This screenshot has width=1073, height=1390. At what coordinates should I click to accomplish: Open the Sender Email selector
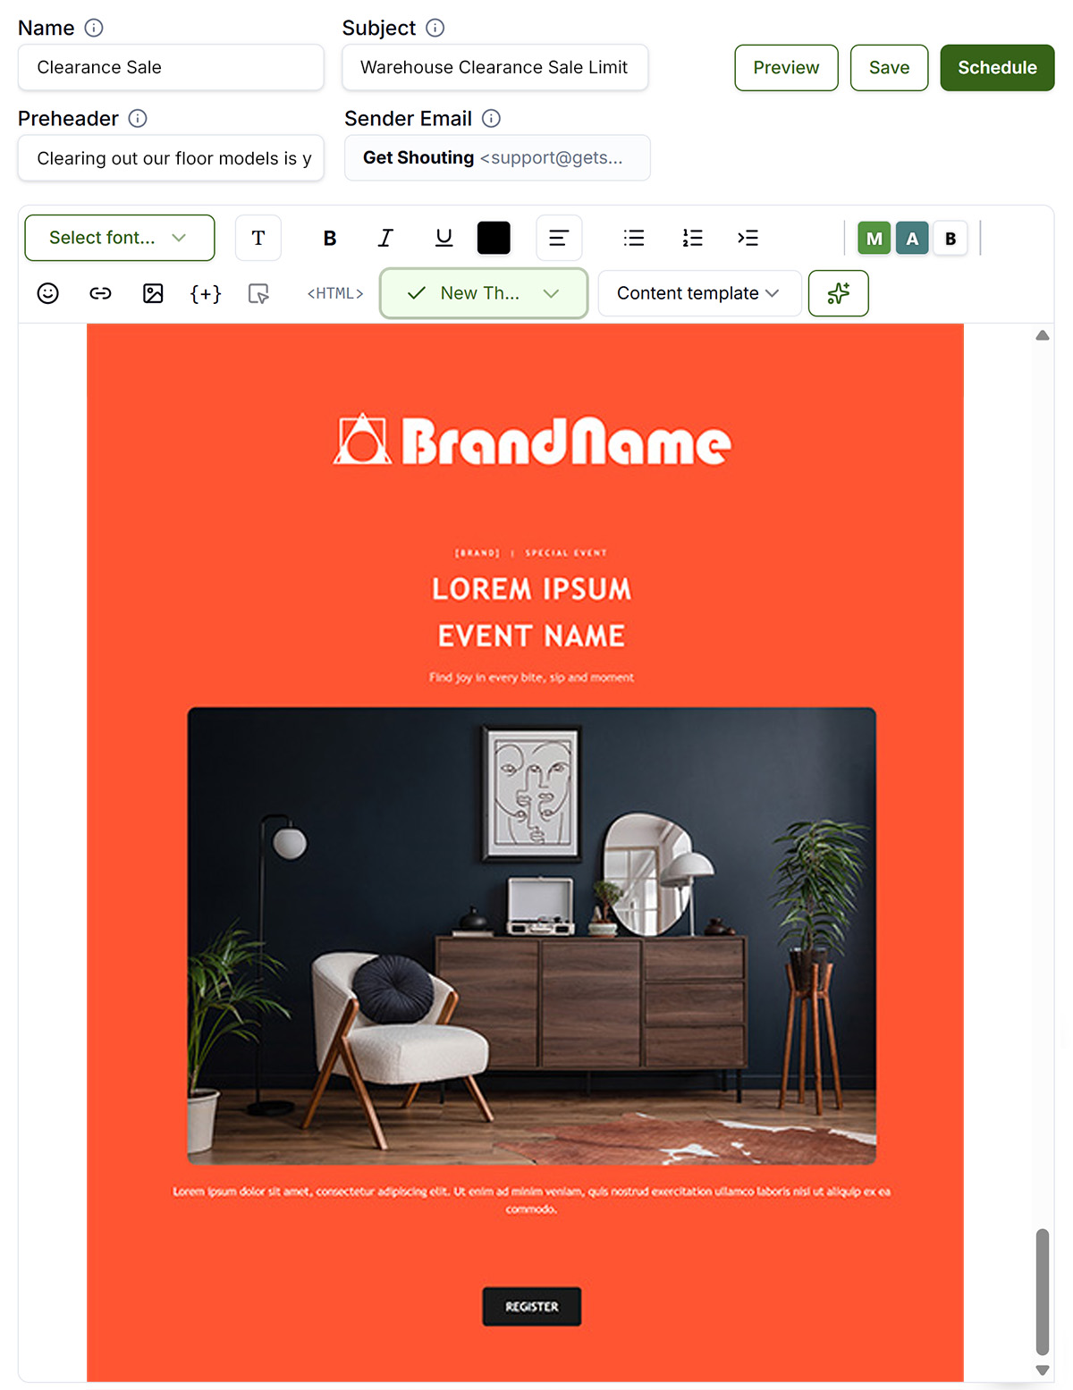click(x=497, y=157)
